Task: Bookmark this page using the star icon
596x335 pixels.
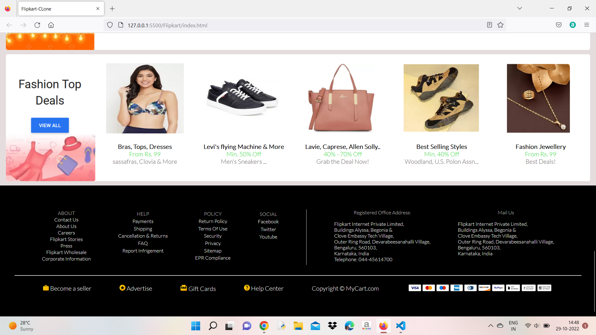Action: coord(500,25)
